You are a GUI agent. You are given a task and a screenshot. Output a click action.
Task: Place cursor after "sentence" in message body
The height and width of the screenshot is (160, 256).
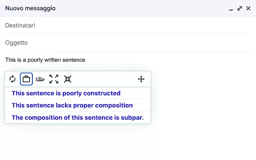pyautogui.click(x=85, y=60)
